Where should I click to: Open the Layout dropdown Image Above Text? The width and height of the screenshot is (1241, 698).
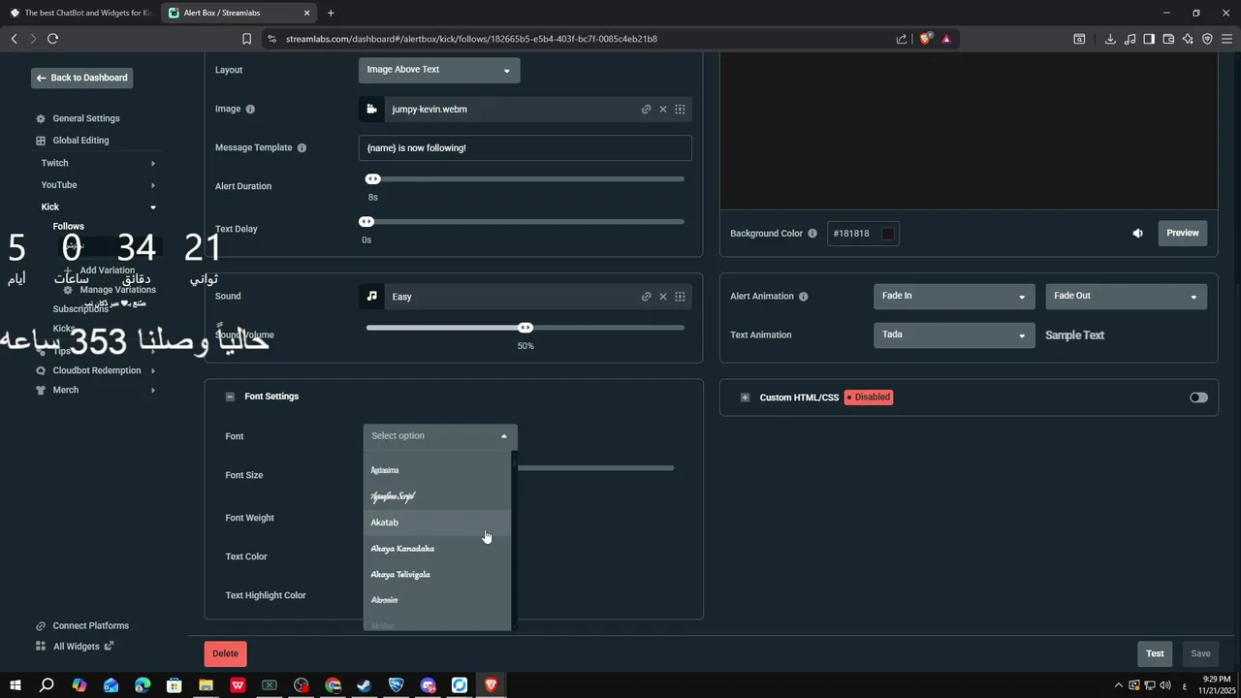(x=439, y=70)
